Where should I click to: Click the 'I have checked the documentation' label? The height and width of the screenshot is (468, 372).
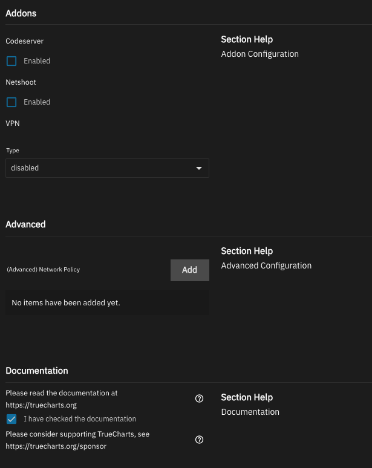(80, 419)
